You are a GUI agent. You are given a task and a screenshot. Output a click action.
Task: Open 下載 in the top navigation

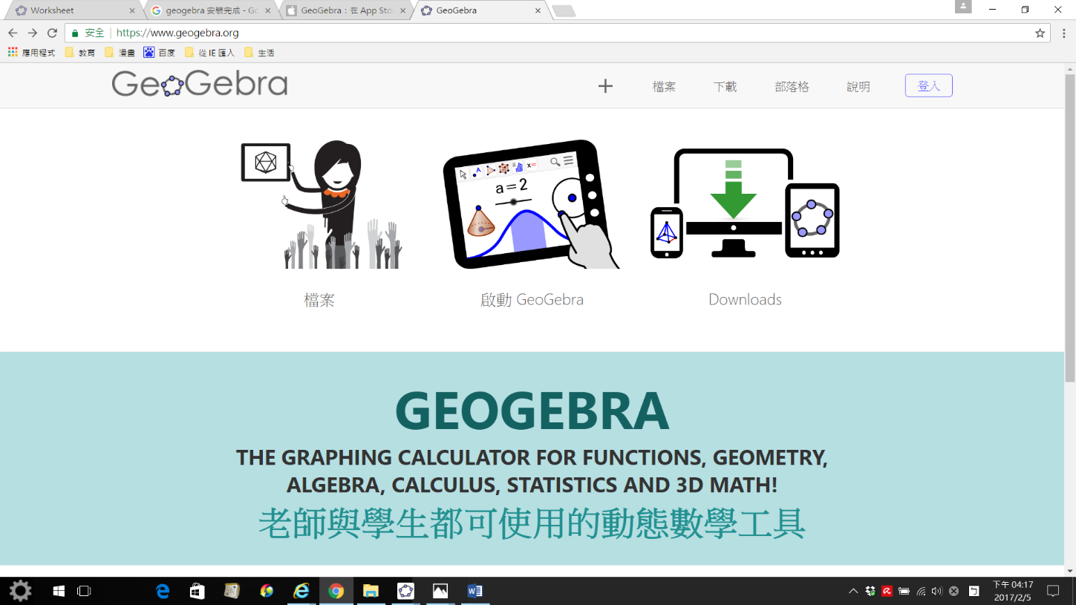click(726, 87)
